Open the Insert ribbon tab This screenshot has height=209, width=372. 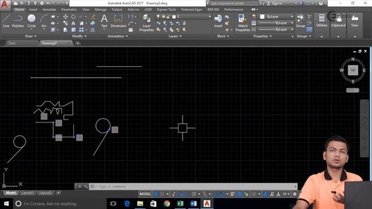(x=33, y=9)
